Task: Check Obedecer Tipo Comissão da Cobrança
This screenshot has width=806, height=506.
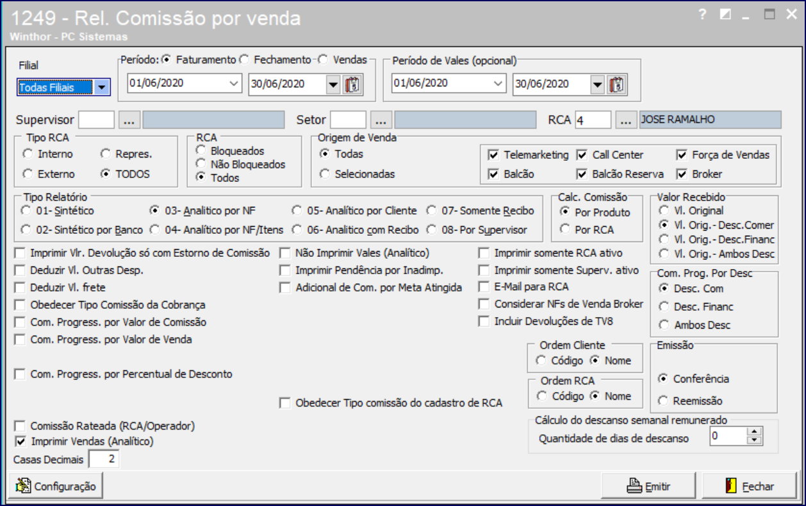Action: (20, 305)
